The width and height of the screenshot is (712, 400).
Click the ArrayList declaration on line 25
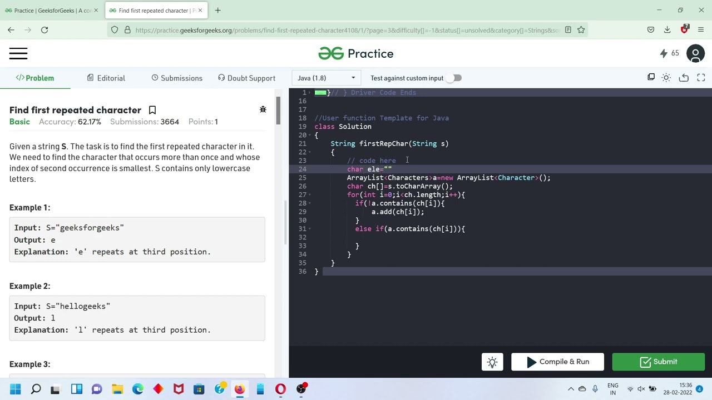448,178
